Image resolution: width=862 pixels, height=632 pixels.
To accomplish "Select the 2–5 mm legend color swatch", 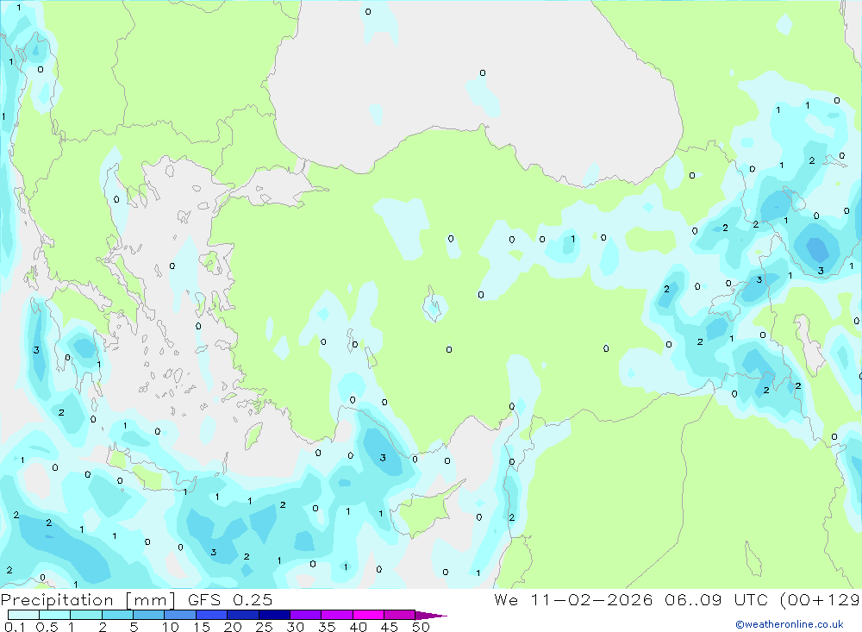I will coord(117,615).
